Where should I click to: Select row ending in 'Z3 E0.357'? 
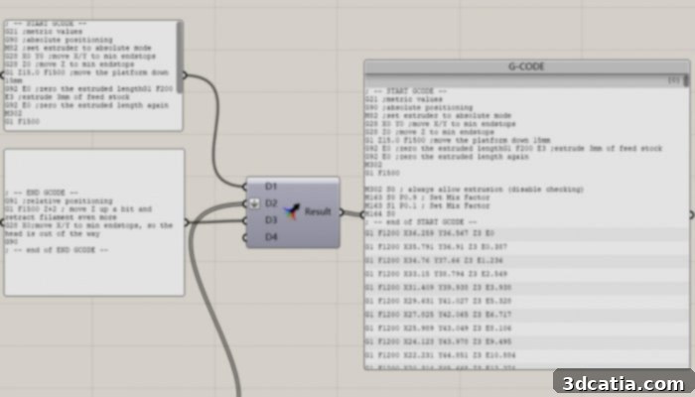point(526,247)
